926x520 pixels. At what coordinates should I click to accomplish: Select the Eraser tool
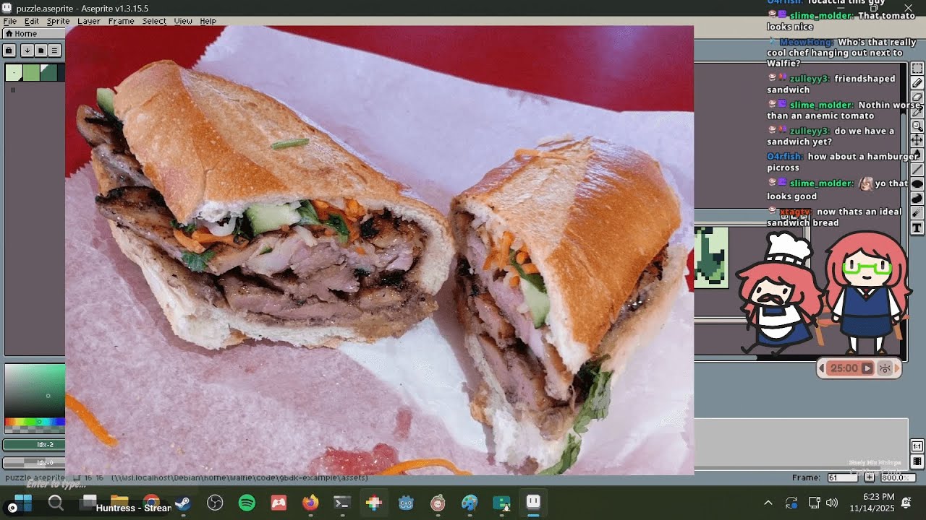coord(917,97)
